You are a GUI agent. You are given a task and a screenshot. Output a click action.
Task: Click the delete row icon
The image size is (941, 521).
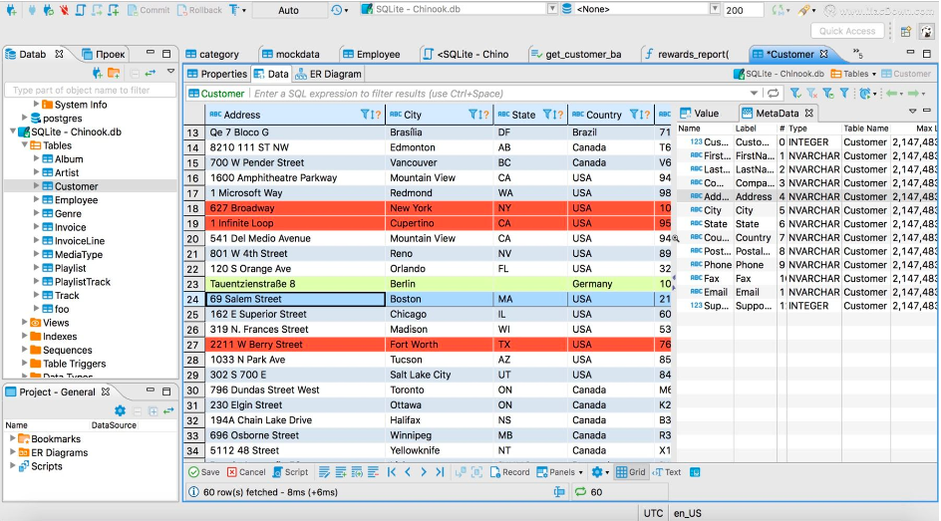(x=373, y=472)
